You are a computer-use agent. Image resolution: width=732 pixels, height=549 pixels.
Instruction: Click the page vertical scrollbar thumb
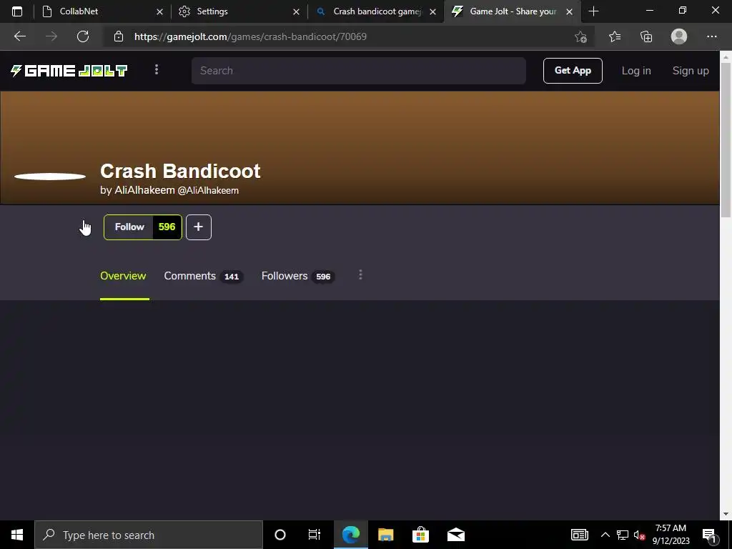[726, 139]
